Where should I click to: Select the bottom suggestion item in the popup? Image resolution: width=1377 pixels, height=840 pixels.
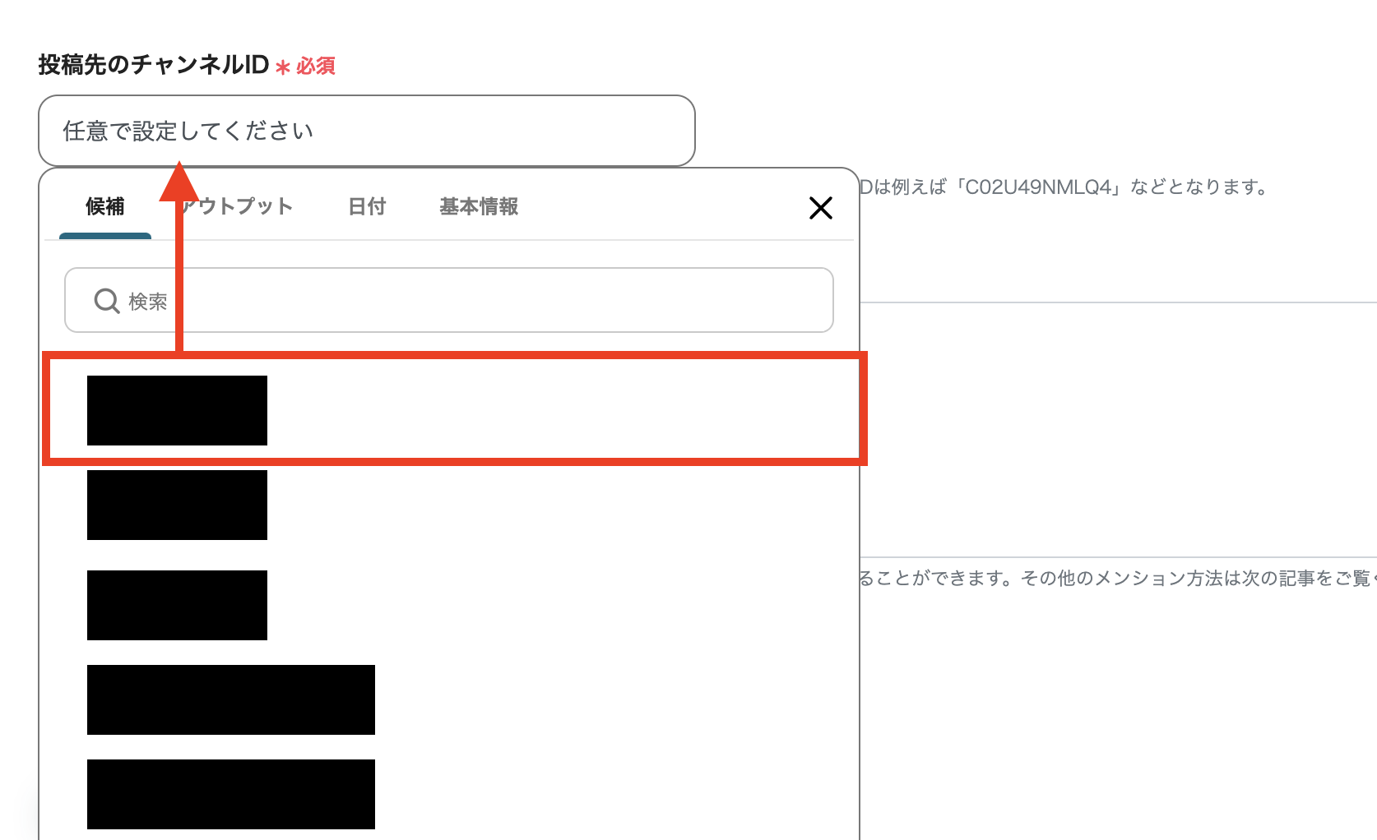pos(230,794)
